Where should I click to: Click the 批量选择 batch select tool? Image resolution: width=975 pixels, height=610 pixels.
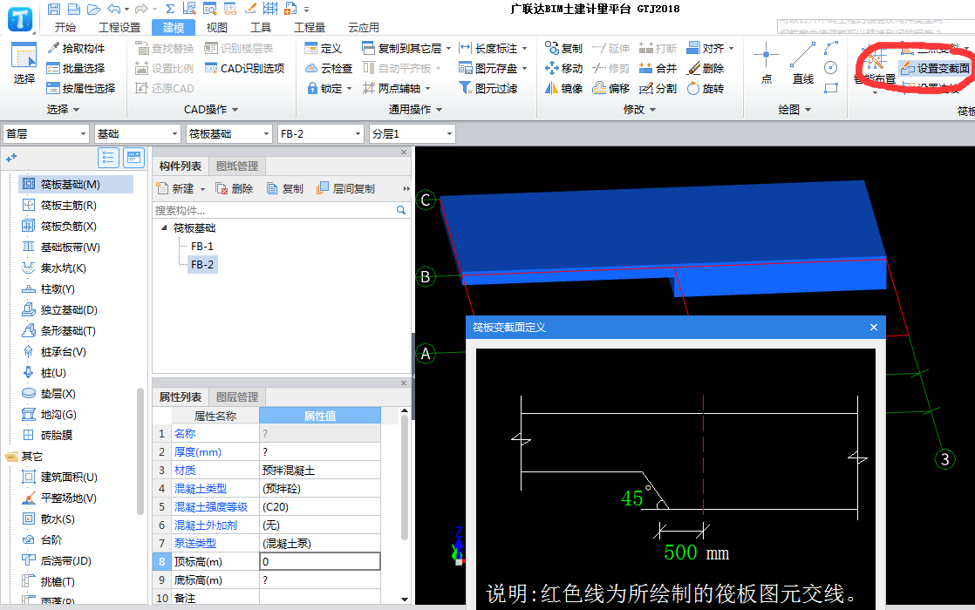76,68
